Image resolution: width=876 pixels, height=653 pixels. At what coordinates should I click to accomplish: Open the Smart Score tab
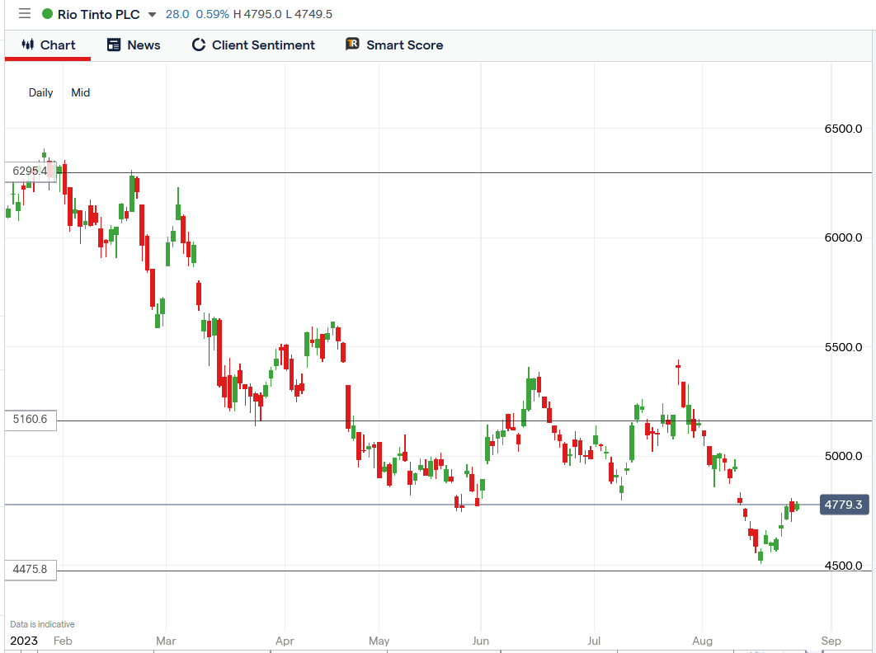point(394,45)
